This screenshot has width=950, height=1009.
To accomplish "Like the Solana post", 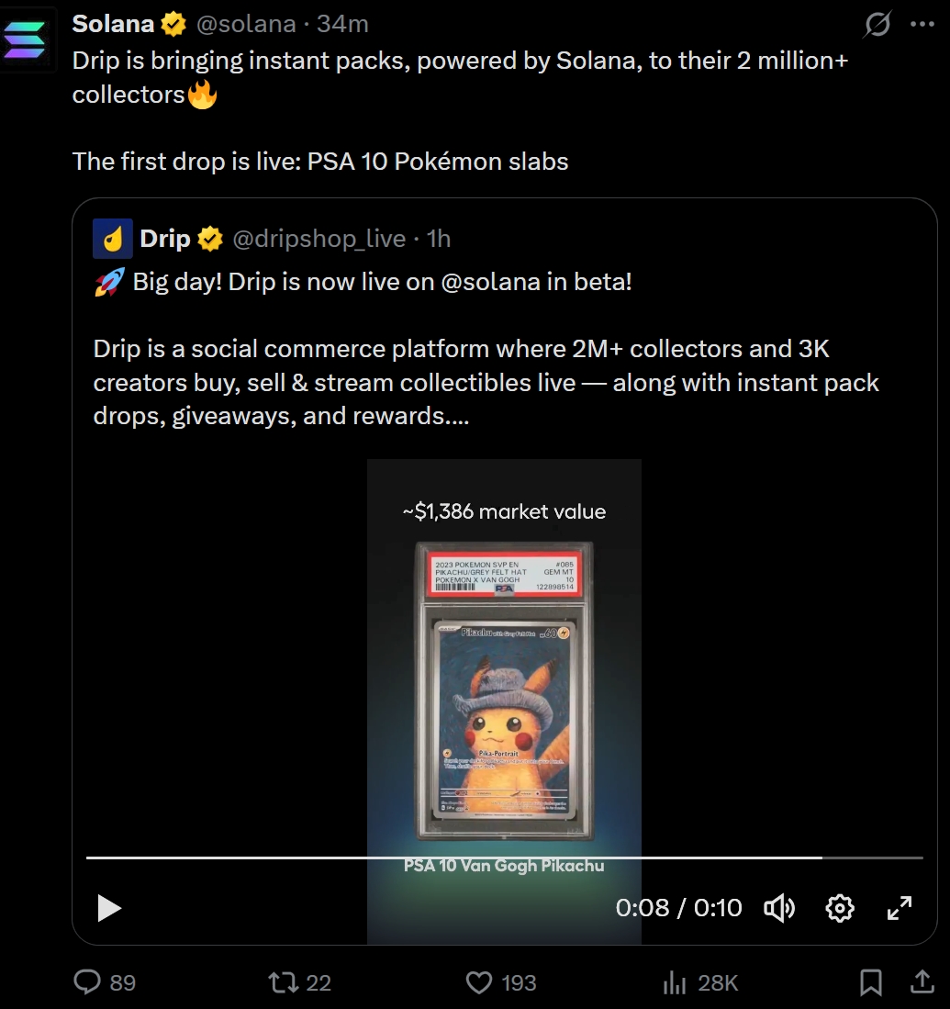I will click(x=479, y=983).
